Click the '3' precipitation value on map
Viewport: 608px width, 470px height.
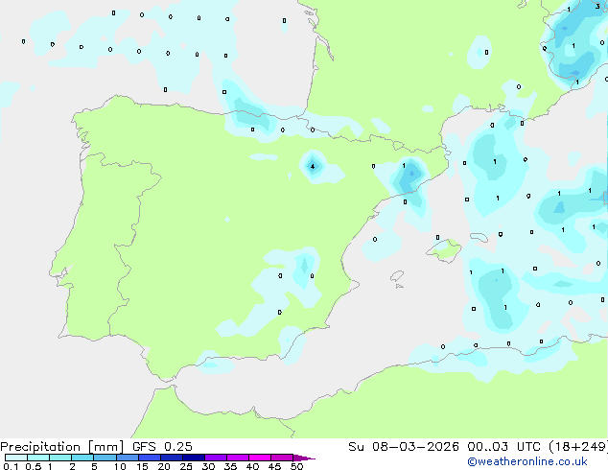(x=597, y=6)
